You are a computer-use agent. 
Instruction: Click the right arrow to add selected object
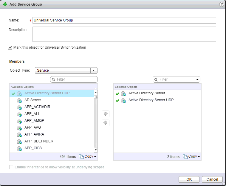[106, 114]
